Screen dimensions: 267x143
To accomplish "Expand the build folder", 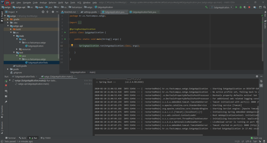I will coord(11,29).
